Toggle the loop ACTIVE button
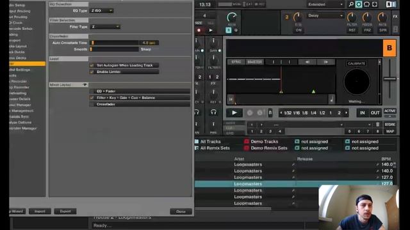Viewport: 410px width, 230px height. click(x=389, y=111)
